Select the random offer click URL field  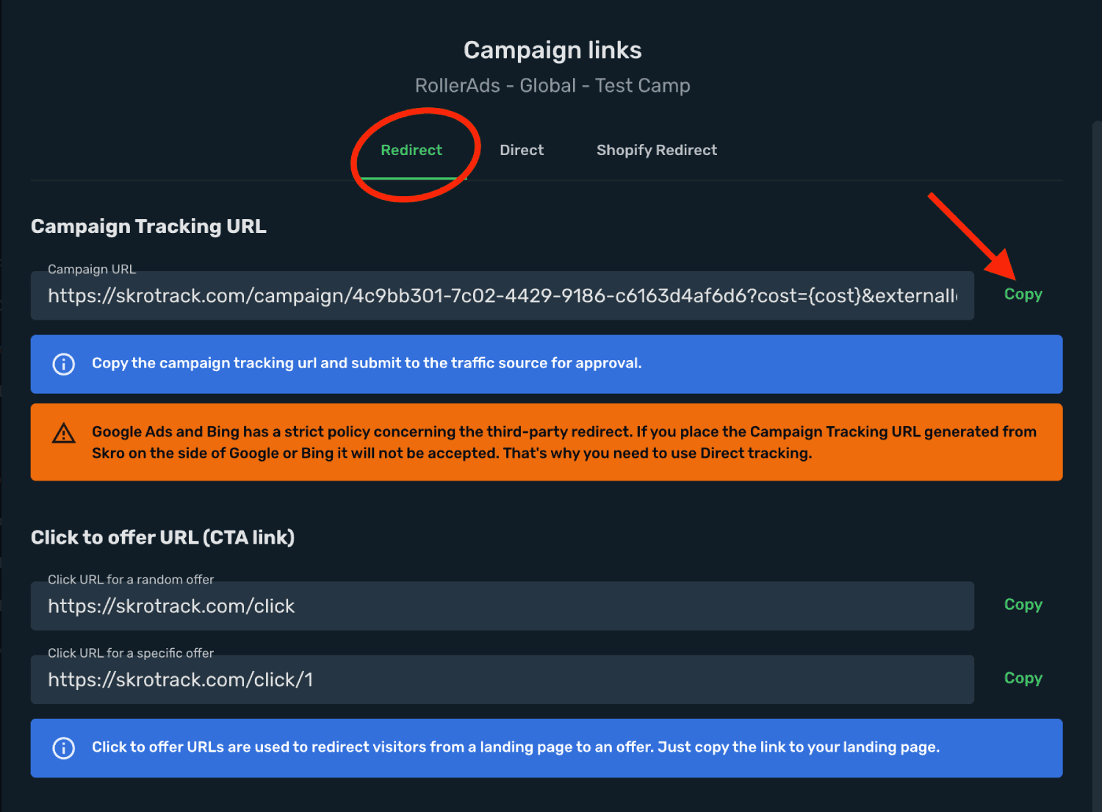point(503,606)
